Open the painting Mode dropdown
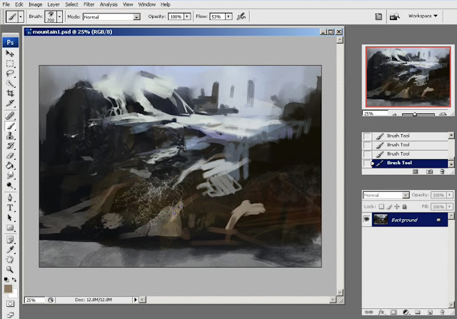This screenshot has width=457, height=319. [x=136, y=17]
